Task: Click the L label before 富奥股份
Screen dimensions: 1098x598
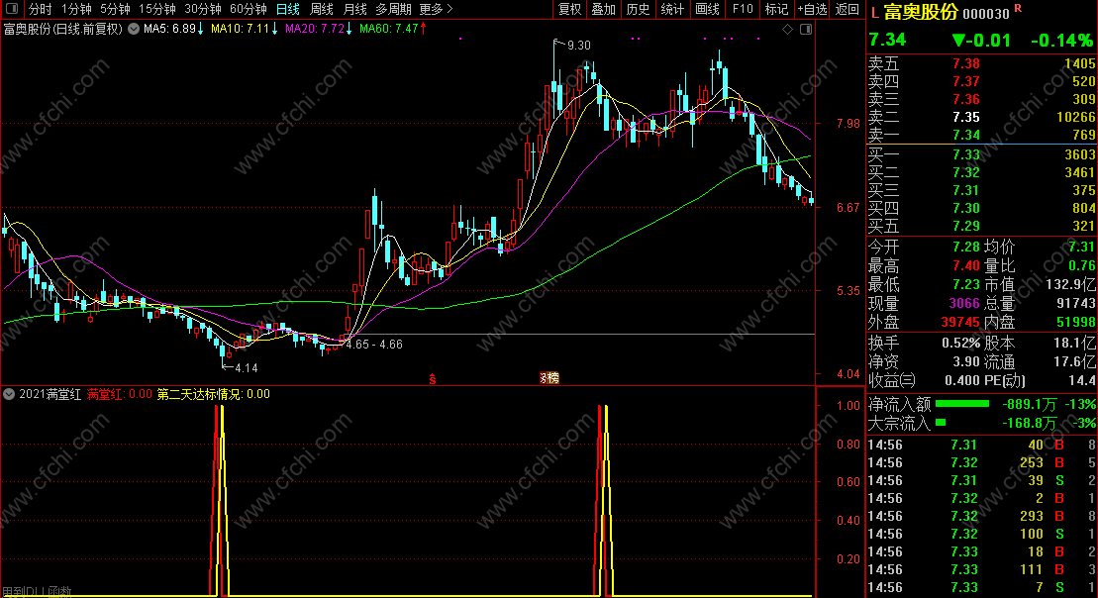Action: (874, 13)
